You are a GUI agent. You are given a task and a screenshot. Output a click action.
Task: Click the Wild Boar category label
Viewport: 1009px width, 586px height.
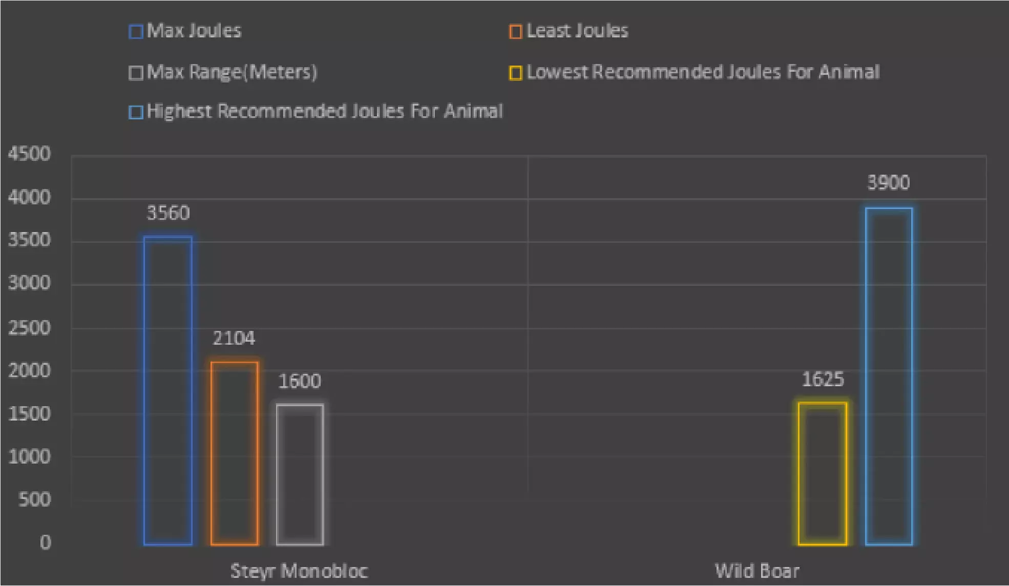(x=757, y=571)
